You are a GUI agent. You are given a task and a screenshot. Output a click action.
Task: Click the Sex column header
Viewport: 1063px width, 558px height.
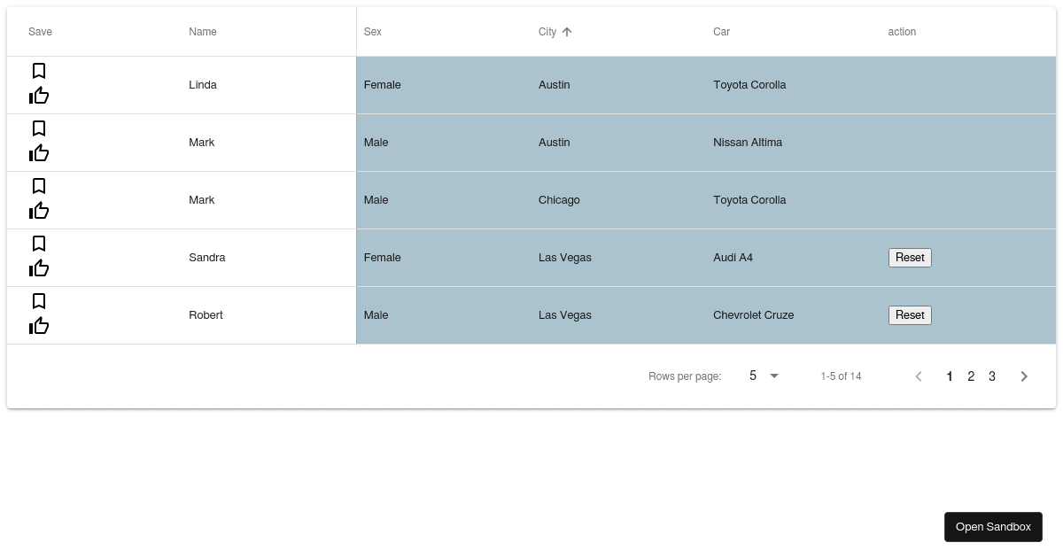(372, 32)
